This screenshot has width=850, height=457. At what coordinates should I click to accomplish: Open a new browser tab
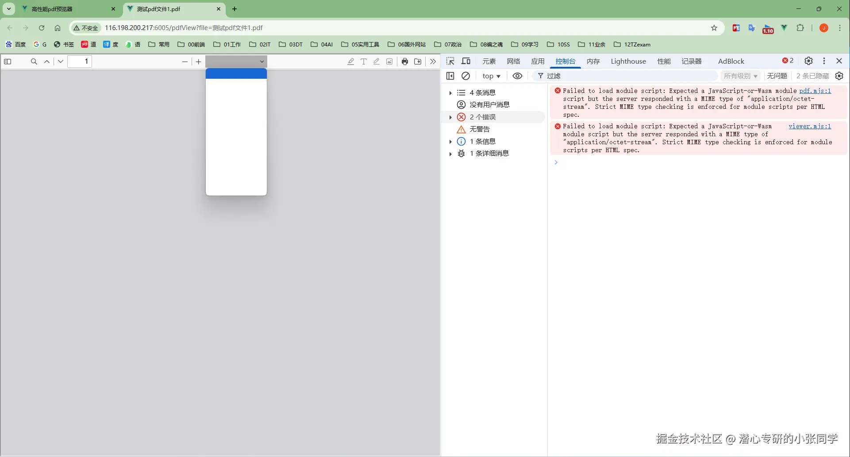(x=235, y=9)
